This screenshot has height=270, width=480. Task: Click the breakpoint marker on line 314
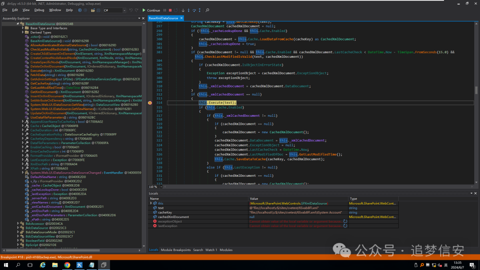point(150,103)
